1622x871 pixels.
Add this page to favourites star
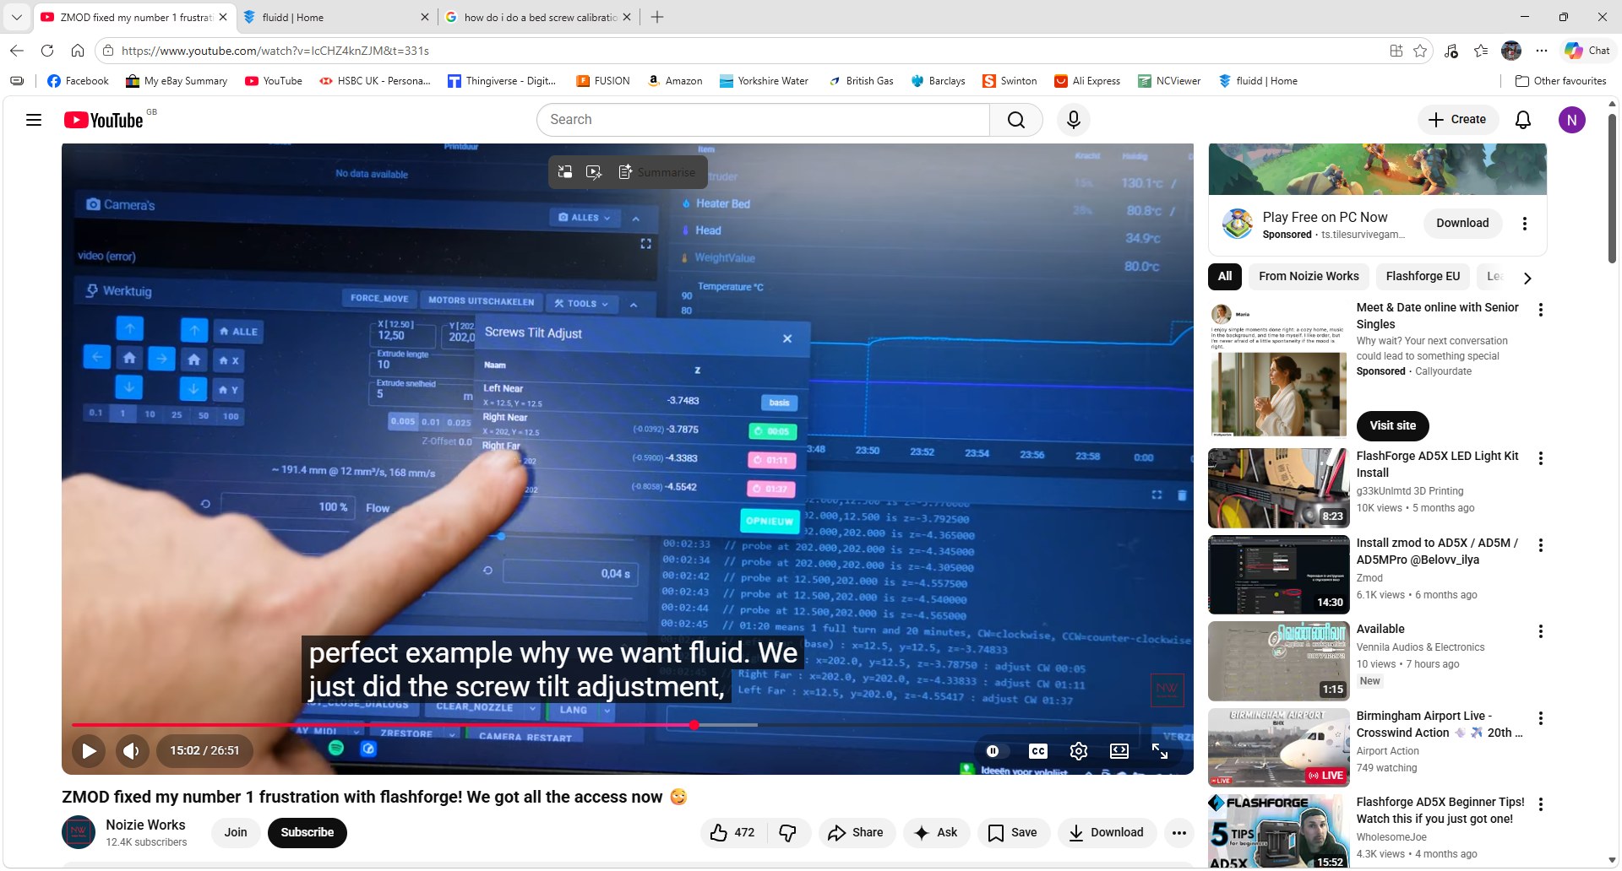point(1420,51)
